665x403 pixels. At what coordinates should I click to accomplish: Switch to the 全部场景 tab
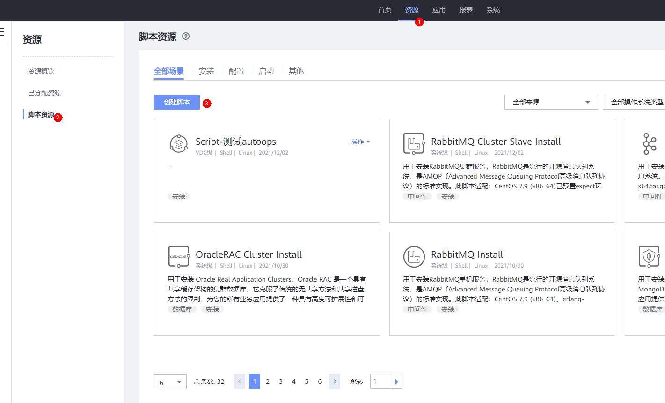(169, 71)
